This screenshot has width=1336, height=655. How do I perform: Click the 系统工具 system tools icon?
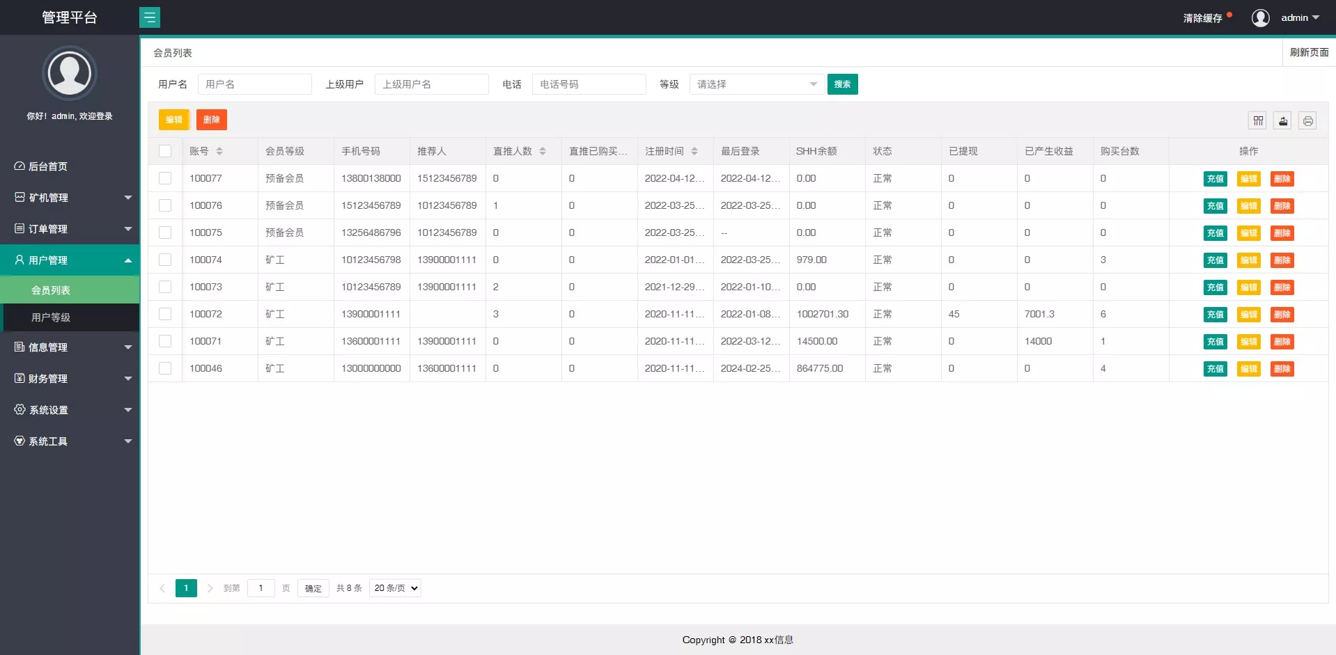[x=18, y=441]
